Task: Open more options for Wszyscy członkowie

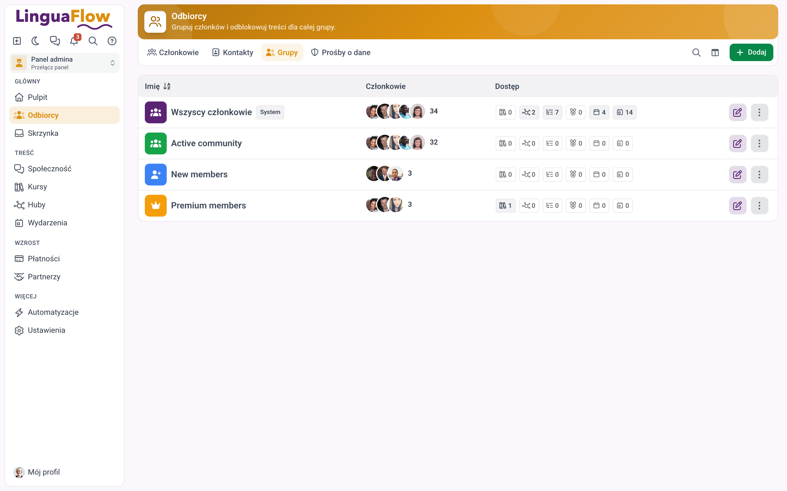Action: coord(759,112)
